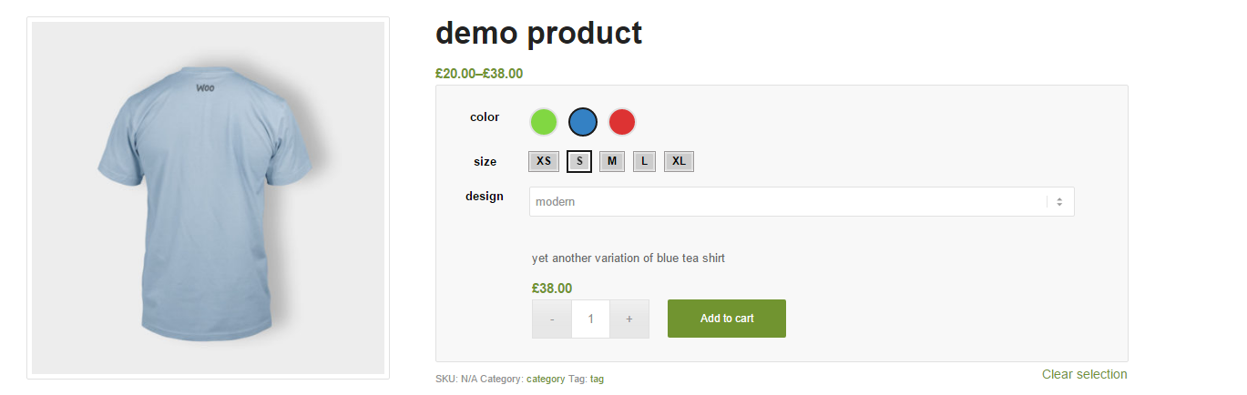The width and height of the screenshot is (1247, 395).
Task: Pick size L
Action: pyautogui.click(x=644, y=161)
